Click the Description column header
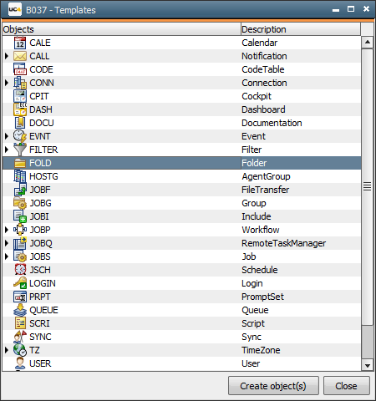 point(301,29)
